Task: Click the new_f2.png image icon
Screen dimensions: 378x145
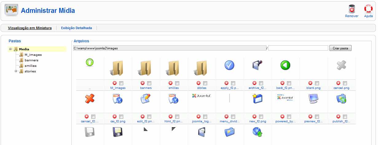Action: 257,98
